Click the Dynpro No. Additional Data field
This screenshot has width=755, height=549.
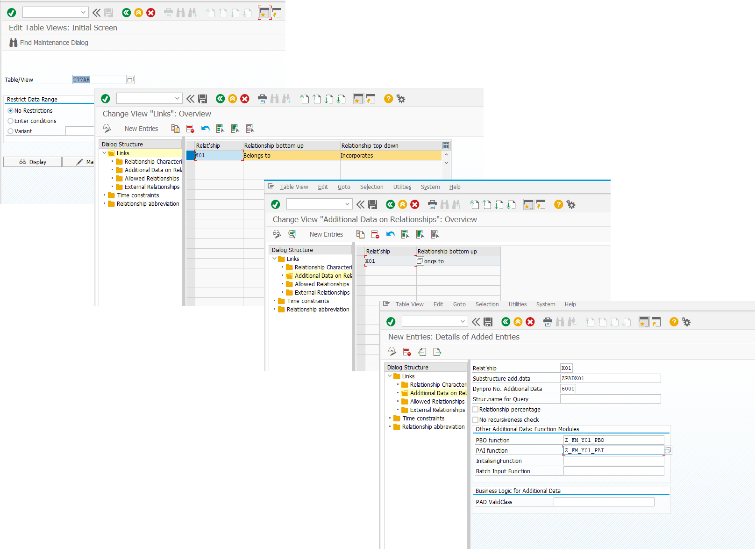click(568, 389)
